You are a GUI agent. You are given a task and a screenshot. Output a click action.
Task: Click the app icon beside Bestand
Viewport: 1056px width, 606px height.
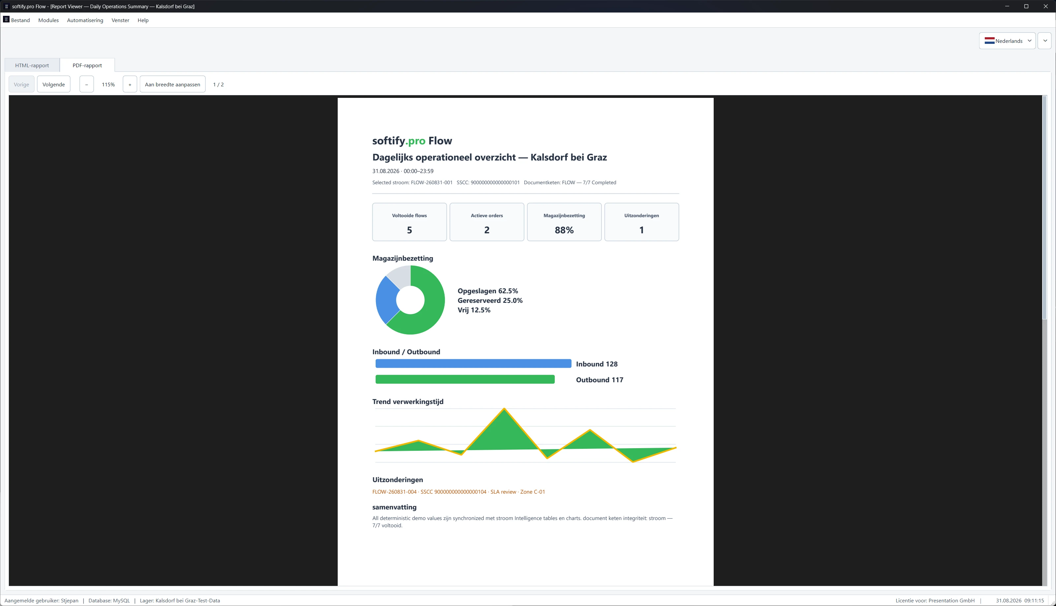tap(6, 19)
